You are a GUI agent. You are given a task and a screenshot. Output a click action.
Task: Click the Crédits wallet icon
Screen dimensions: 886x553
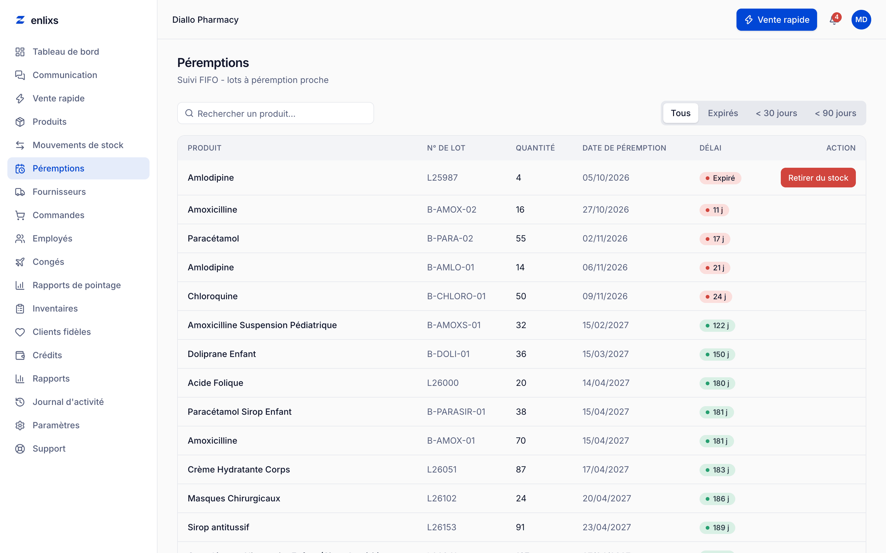(x=20, y=355)
